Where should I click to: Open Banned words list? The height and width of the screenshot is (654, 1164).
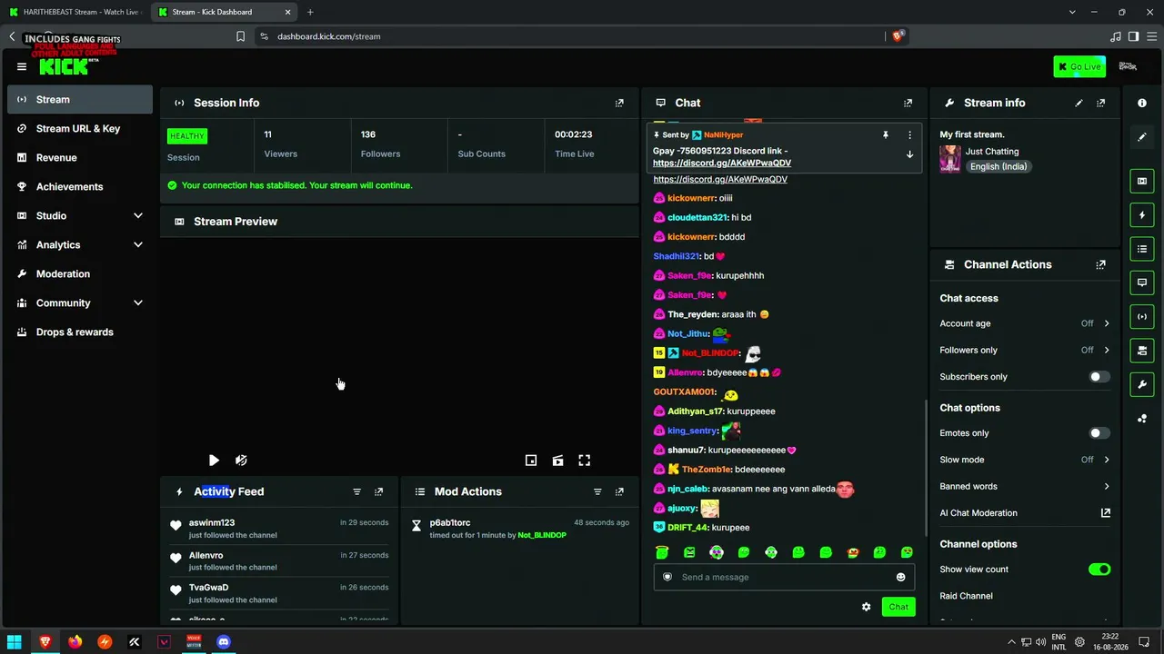pyautogui.click(x=1025, y=486)
